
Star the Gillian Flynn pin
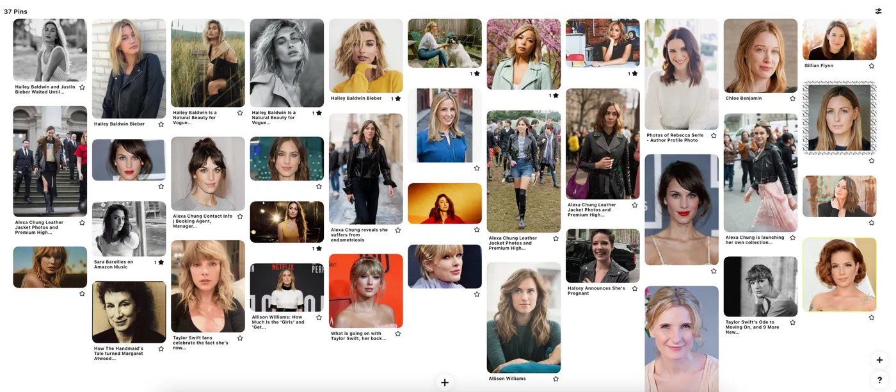(x=872, y=66)
